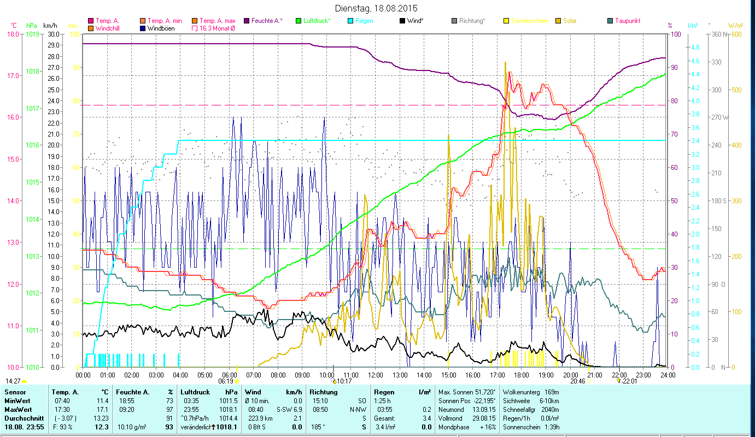Select the green Luftdruck legend swatch

299,21
